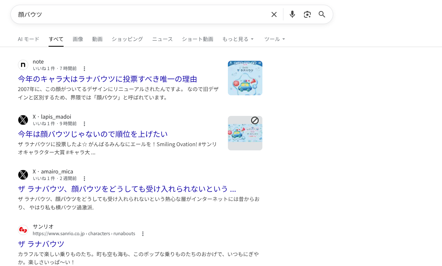Switch to the AI モード tab

(x=28, y=39)
